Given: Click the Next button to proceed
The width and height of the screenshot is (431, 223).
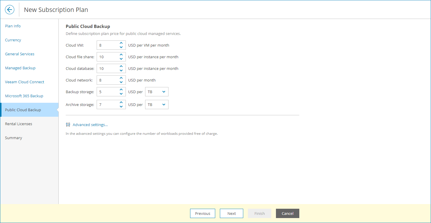Looking at the screenshot, I should 231,213.
